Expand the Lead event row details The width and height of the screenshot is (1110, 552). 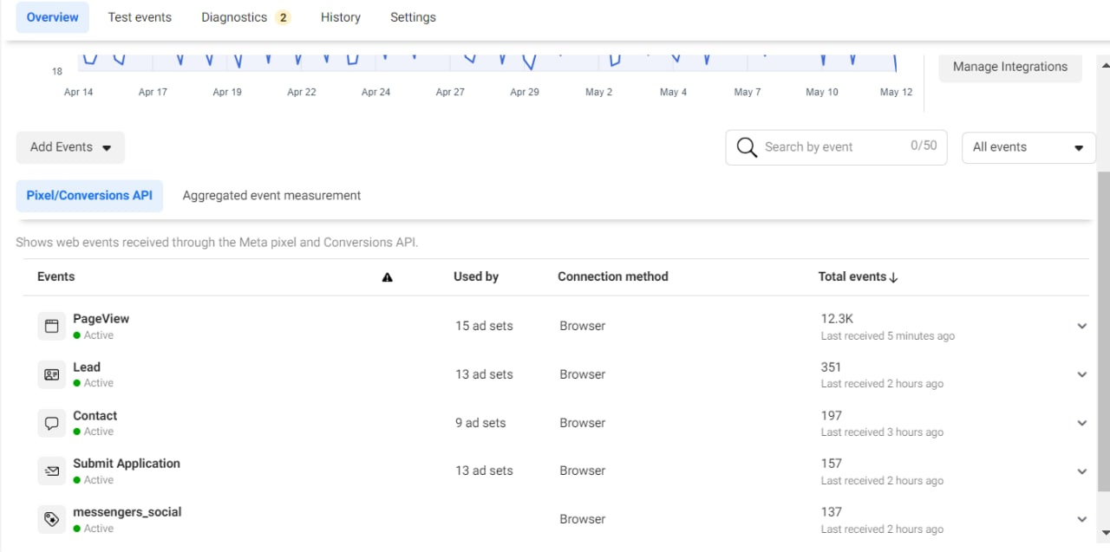(1081, 375)
